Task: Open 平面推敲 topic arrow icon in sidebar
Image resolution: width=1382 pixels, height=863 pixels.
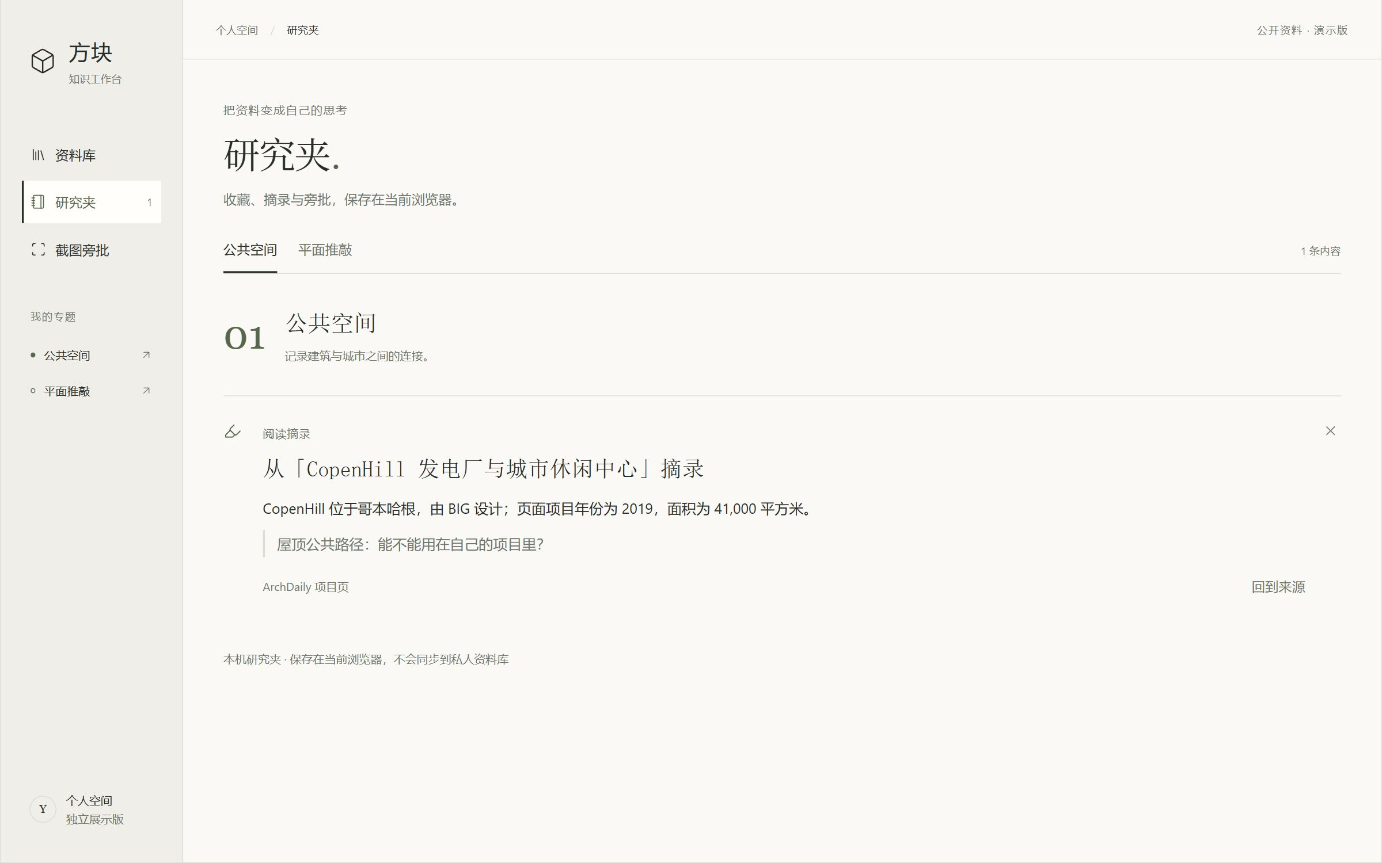Action: coord(146,391)
